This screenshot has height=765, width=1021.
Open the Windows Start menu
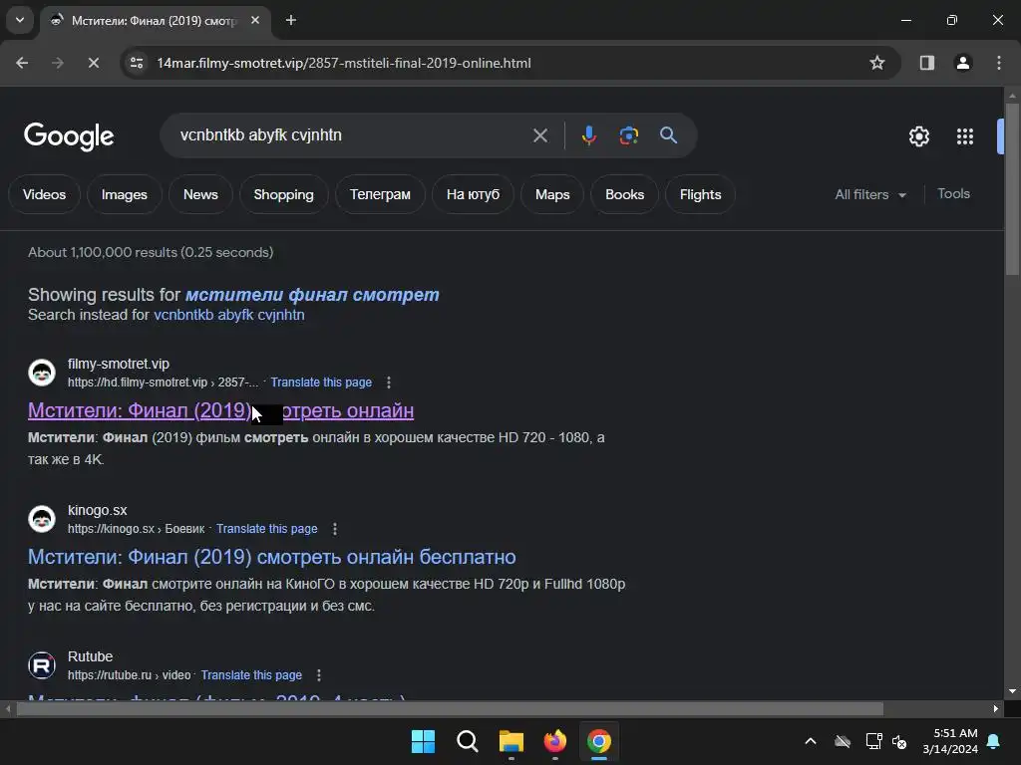(423, 741)
